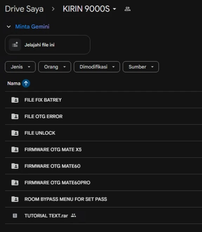Open the Jenis filter dropdown
202x232 pixels.
click(x=20, y=67)
